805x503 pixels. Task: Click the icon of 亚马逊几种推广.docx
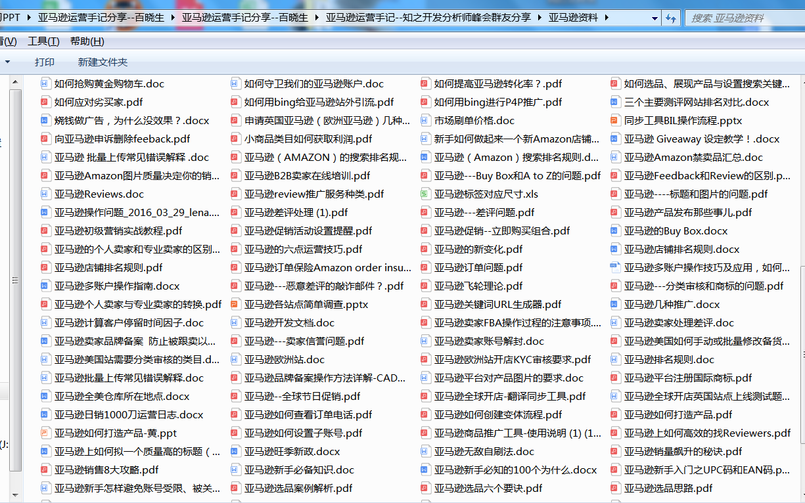(615, 304)
